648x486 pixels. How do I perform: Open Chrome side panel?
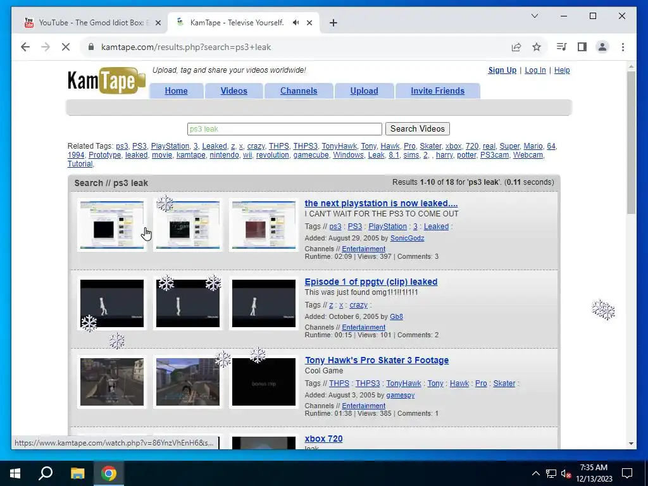coord(582,47)
